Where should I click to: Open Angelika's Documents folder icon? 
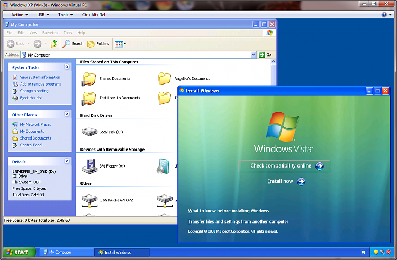[164, 79]
